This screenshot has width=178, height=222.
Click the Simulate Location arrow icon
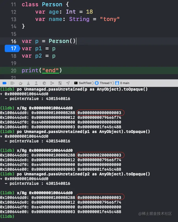tap(68, 83)
